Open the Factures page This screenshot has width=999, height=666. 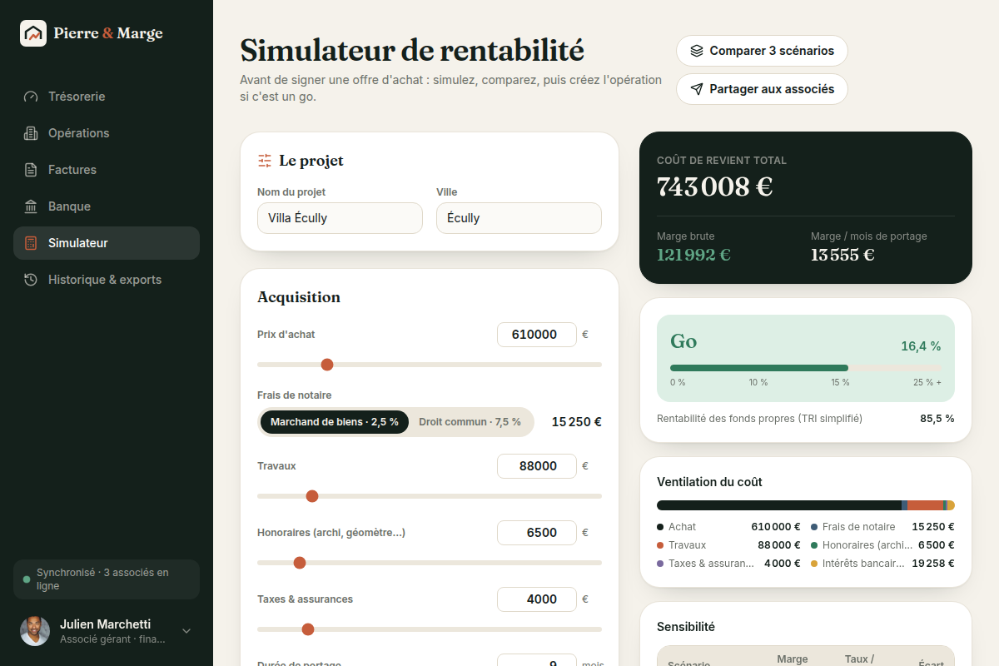pyautogui.click(x=107, y=170)
